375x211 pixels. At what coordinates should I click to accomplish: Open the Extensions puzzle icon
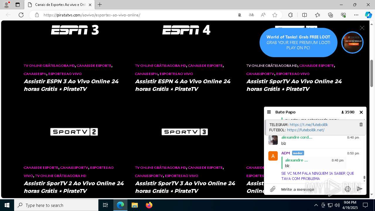click(290, 15)
